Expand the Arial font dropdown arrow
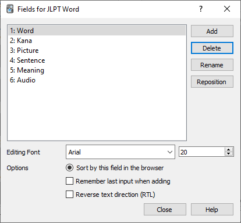The image size is (241, 223). (170, 152)
